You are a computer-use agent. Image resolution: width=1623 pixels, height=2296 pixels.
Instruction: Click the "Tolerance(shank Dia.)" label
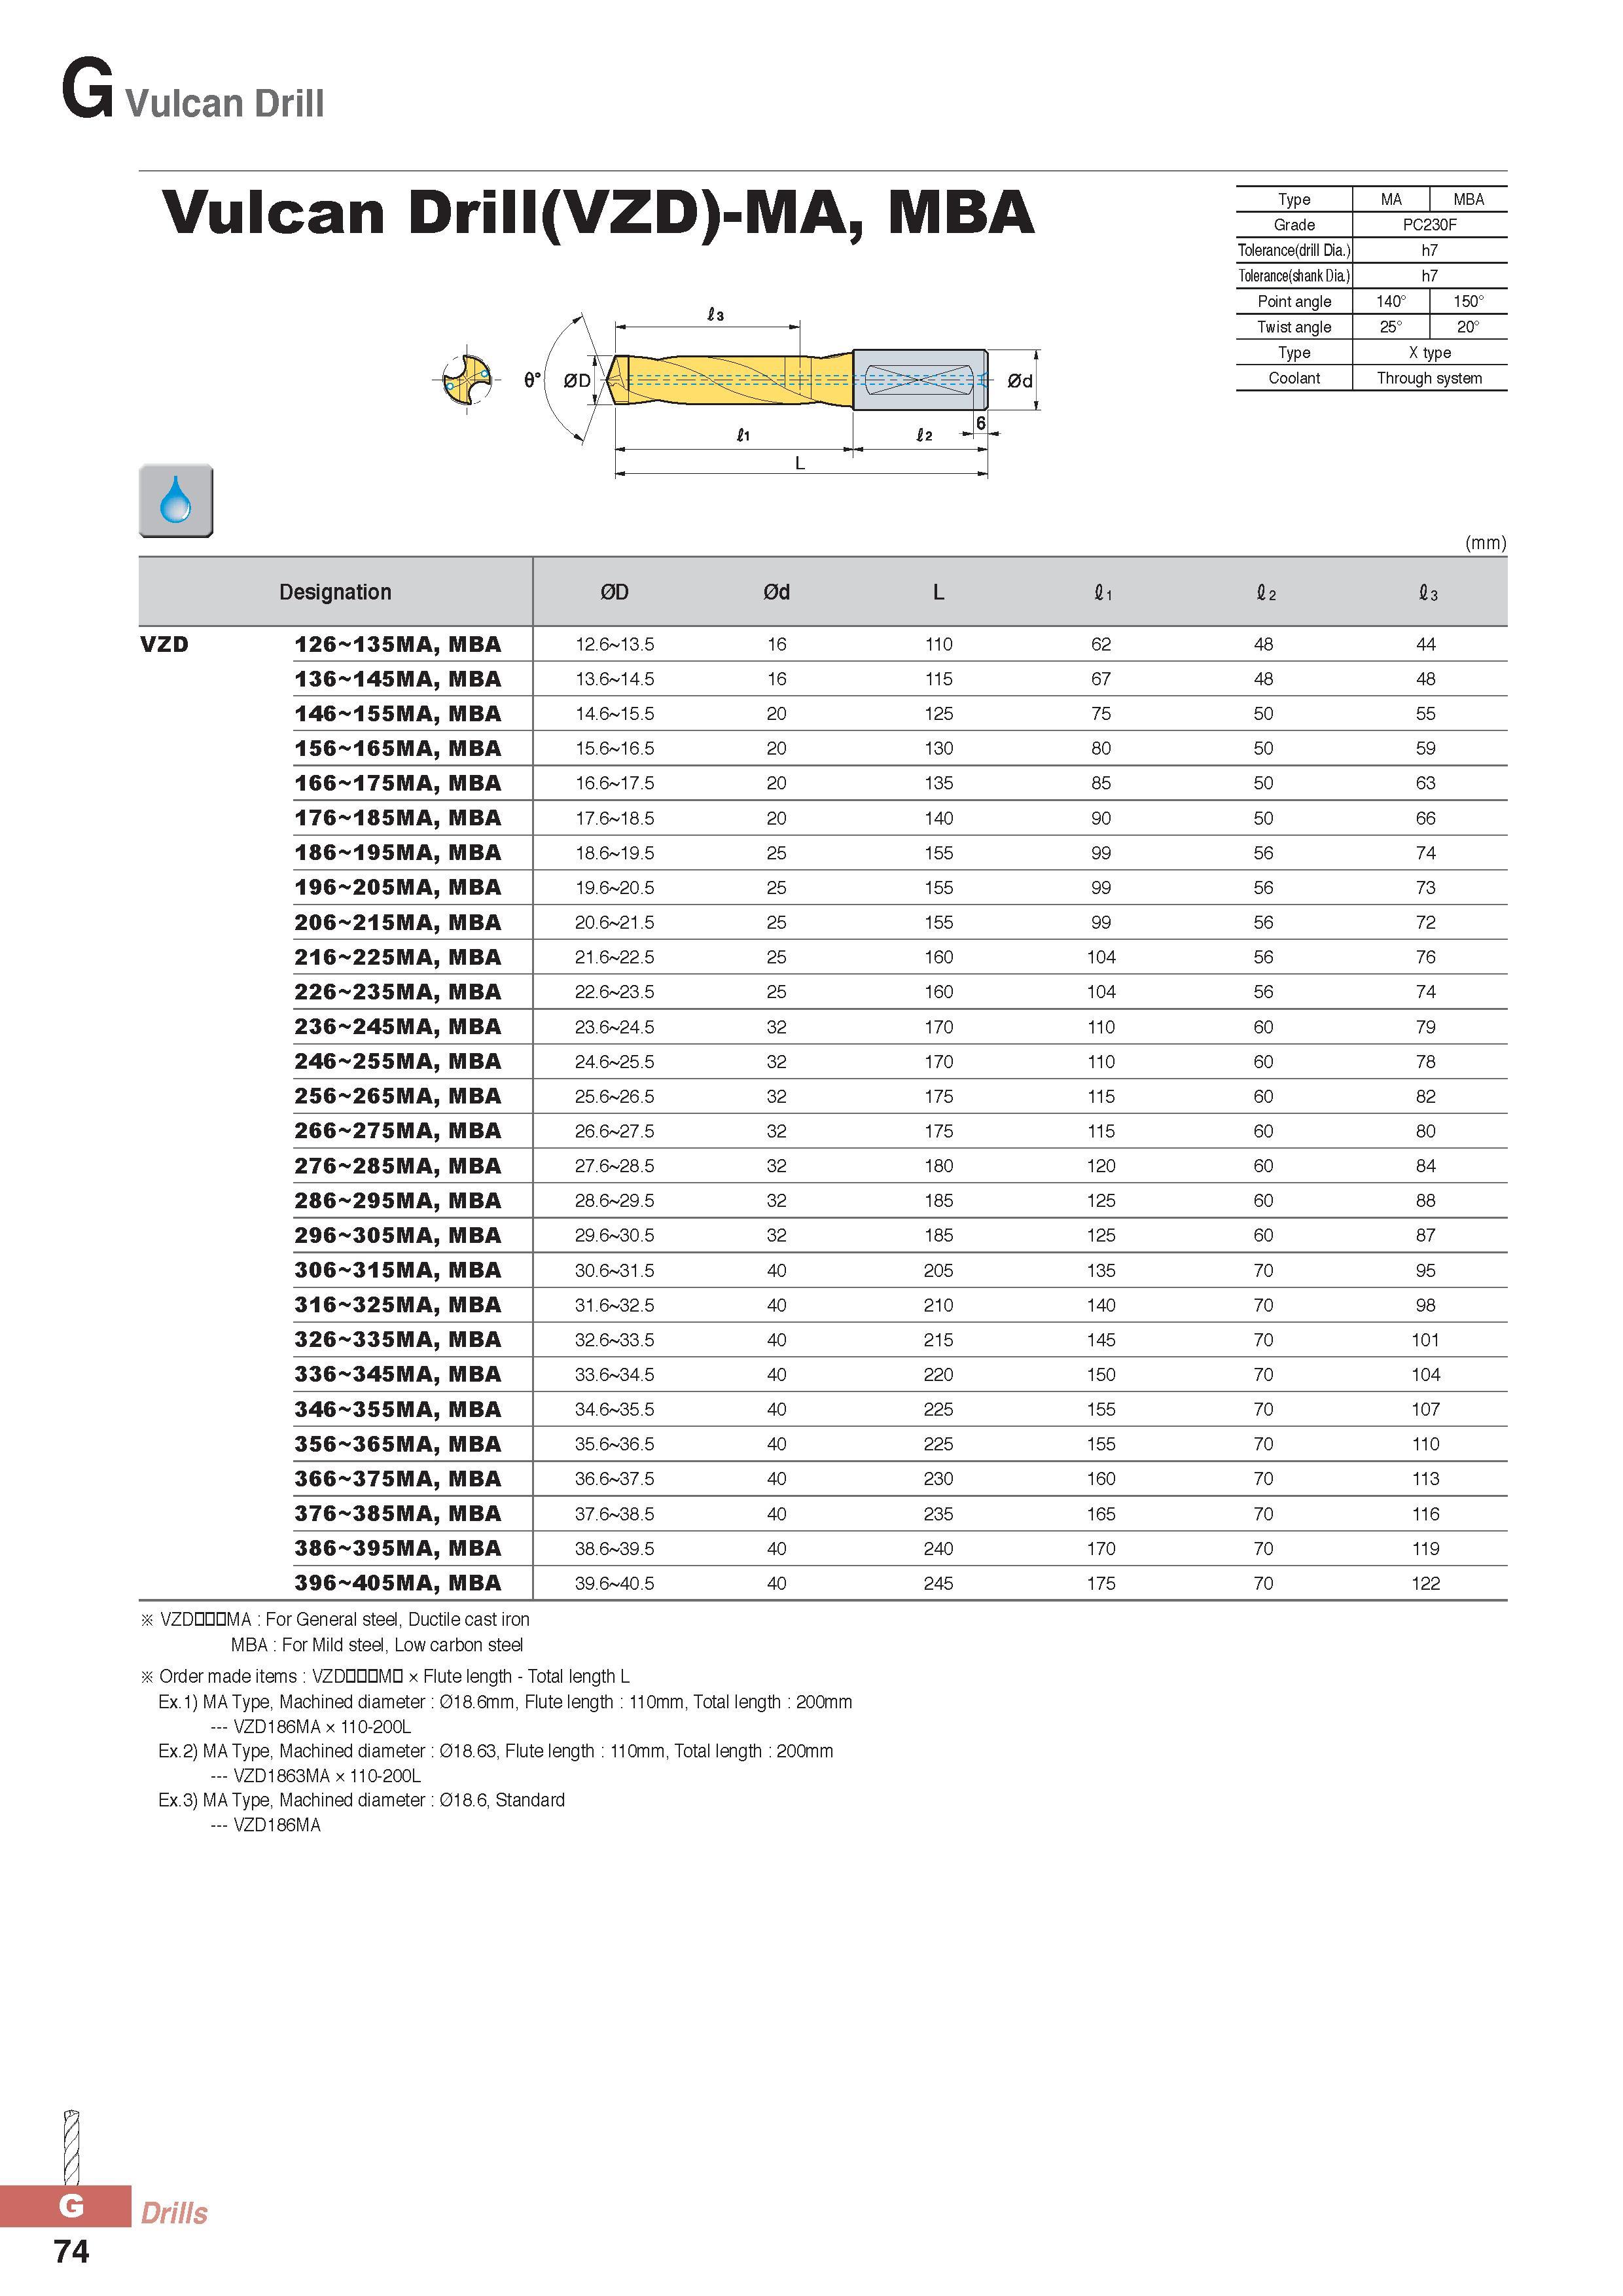click(x=1294, y=276)
